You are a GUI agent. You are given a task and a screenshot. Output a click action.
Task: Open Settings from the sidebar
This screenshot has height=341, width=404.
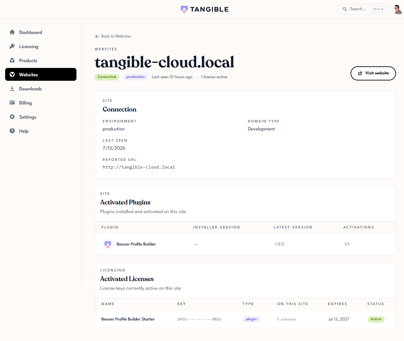pos(41,117)
